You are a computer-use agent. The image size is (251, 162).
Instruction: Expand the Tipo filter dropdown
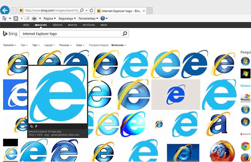tap(36, 45)
